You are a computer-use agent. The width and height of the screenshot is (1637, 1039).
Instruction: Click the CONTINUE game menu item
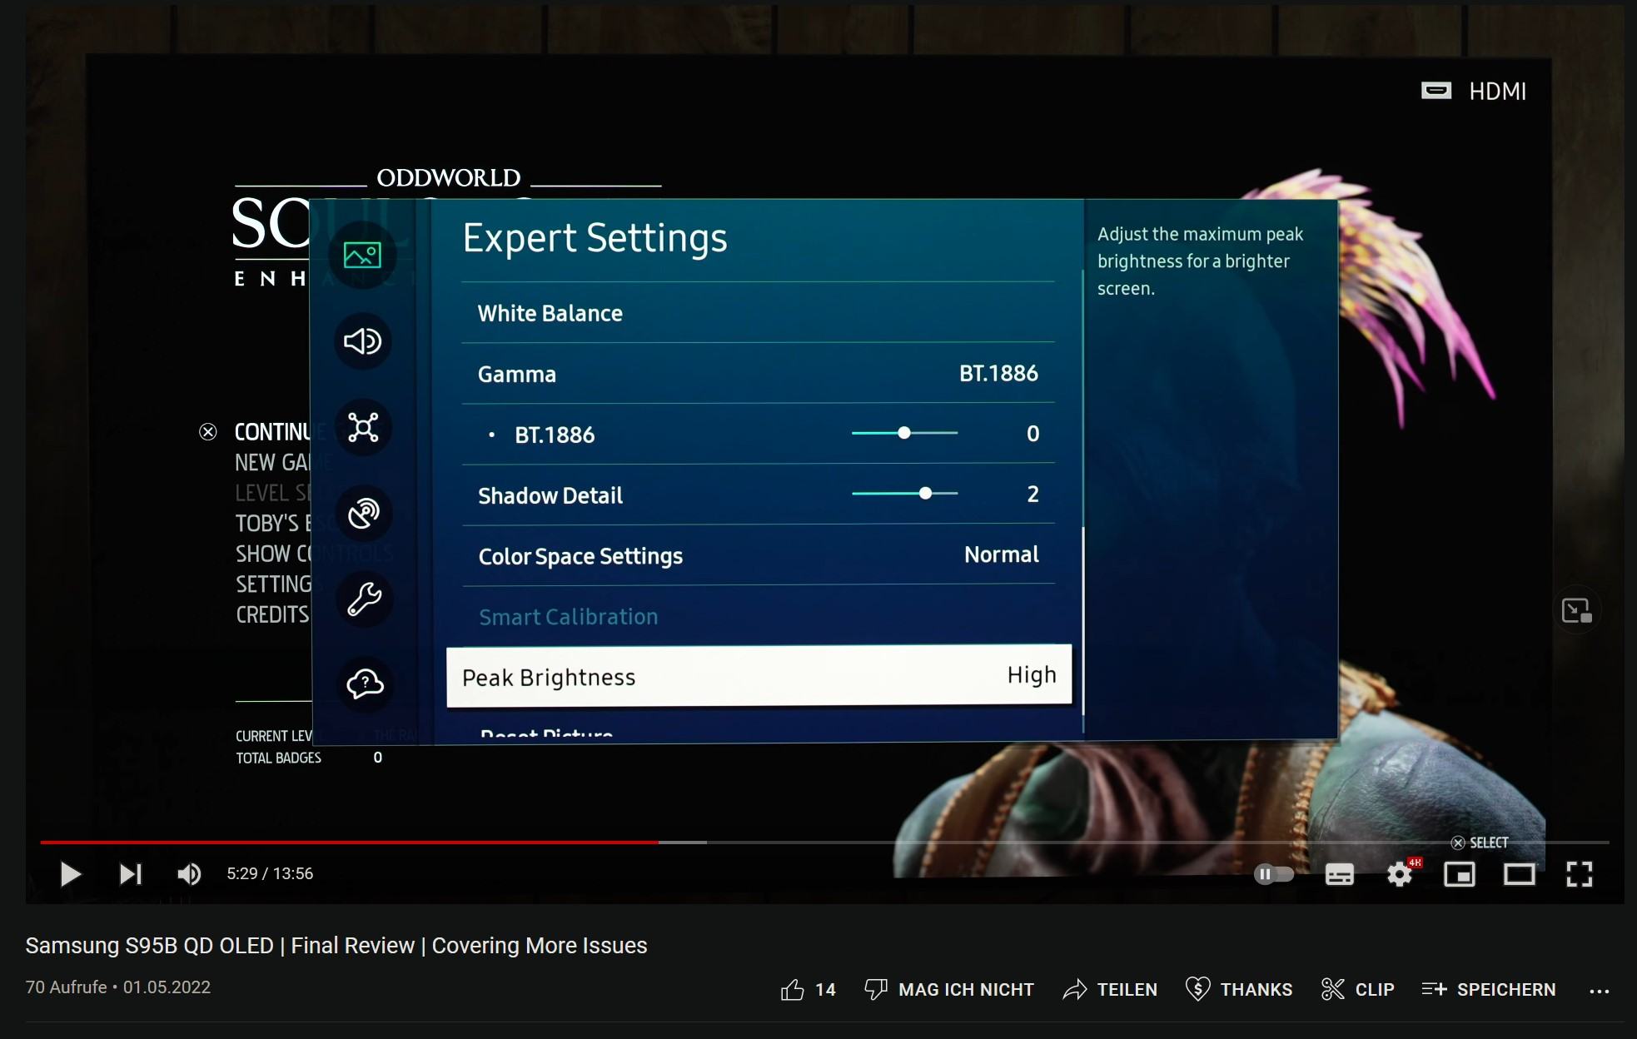(x=272, y=432)
